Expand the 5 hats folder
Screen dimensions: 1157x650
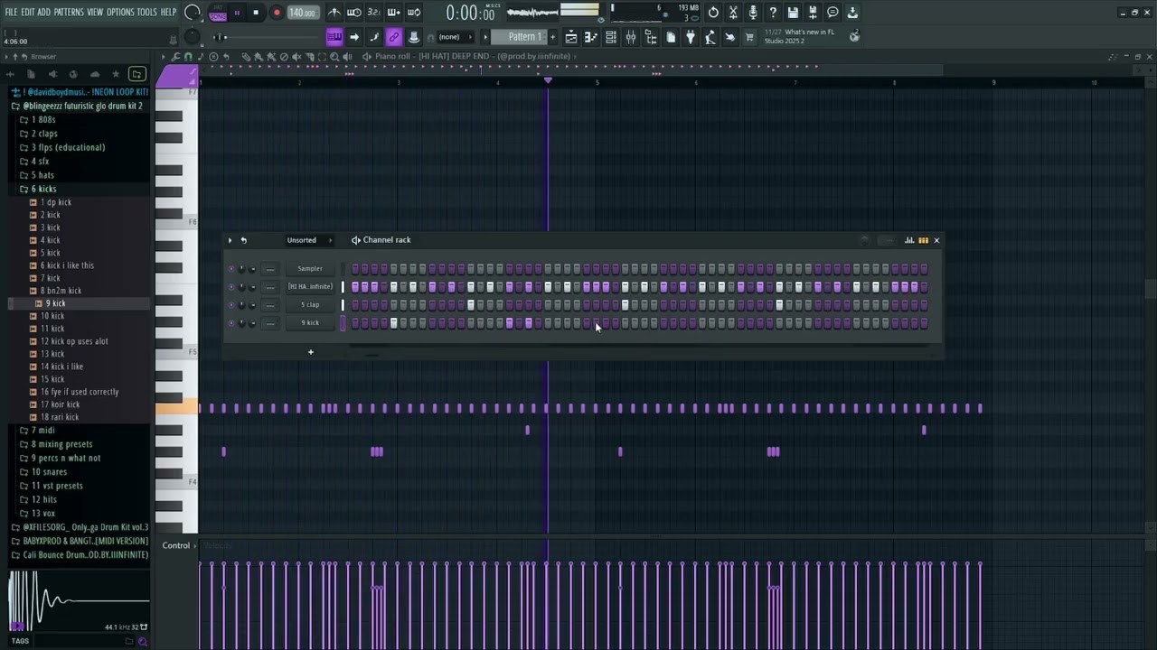[x=42, y=175]
